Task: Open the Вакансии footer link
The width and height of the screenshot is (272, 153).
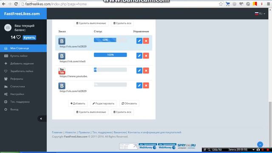Action: coord(120,132)
